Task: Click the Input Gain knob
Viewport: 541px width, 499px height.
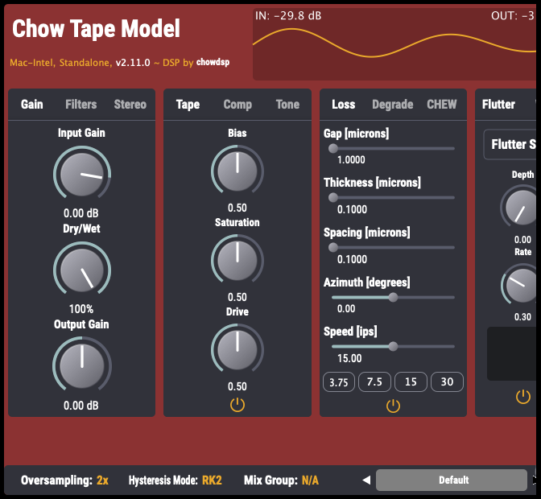Action: (x=82, y=175)
